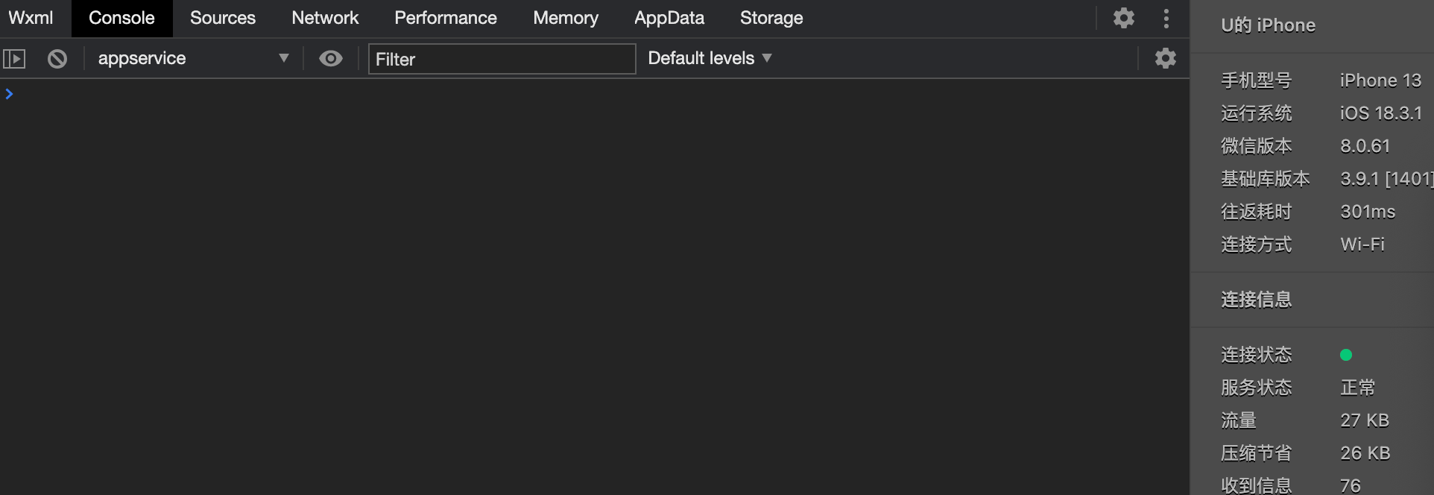Switch to the AppData tab
The image size is (1434, 495).
[669, 18]
